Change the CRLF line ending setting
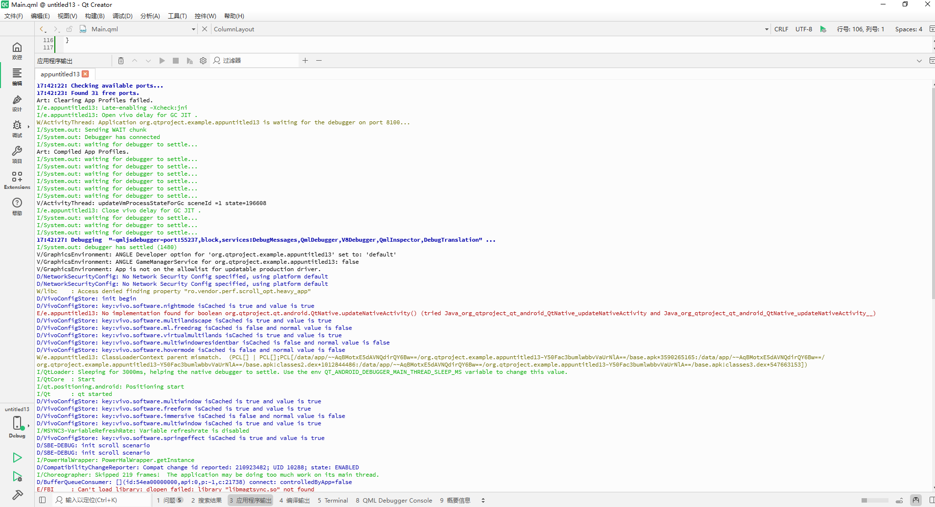This screenshot has width=935, height=507. coord(781,29)
